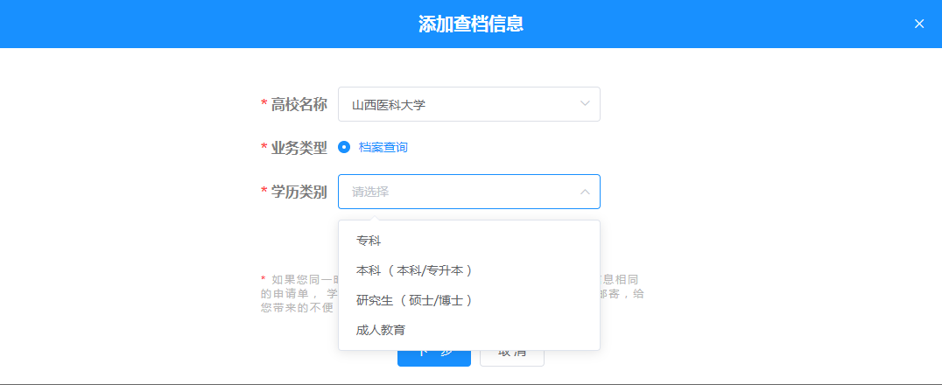Close the 添加查档信息 dialog
This screenshot has width=942, height=385.
pyautogui.click(x=918, y=24)
